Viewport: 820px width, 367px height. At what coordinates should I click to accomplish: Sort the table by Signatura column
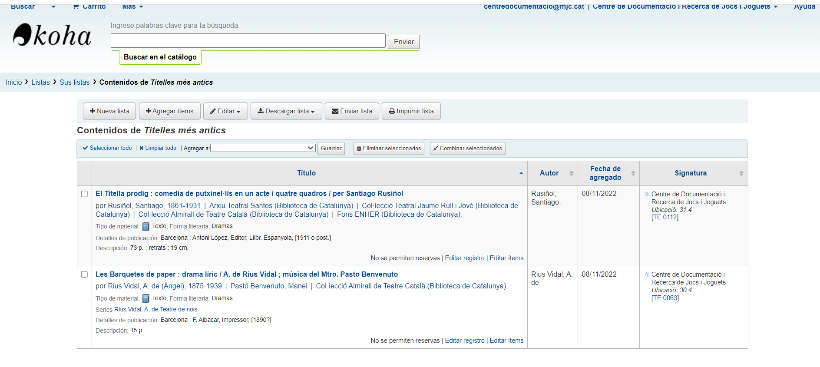click(694, 173)
